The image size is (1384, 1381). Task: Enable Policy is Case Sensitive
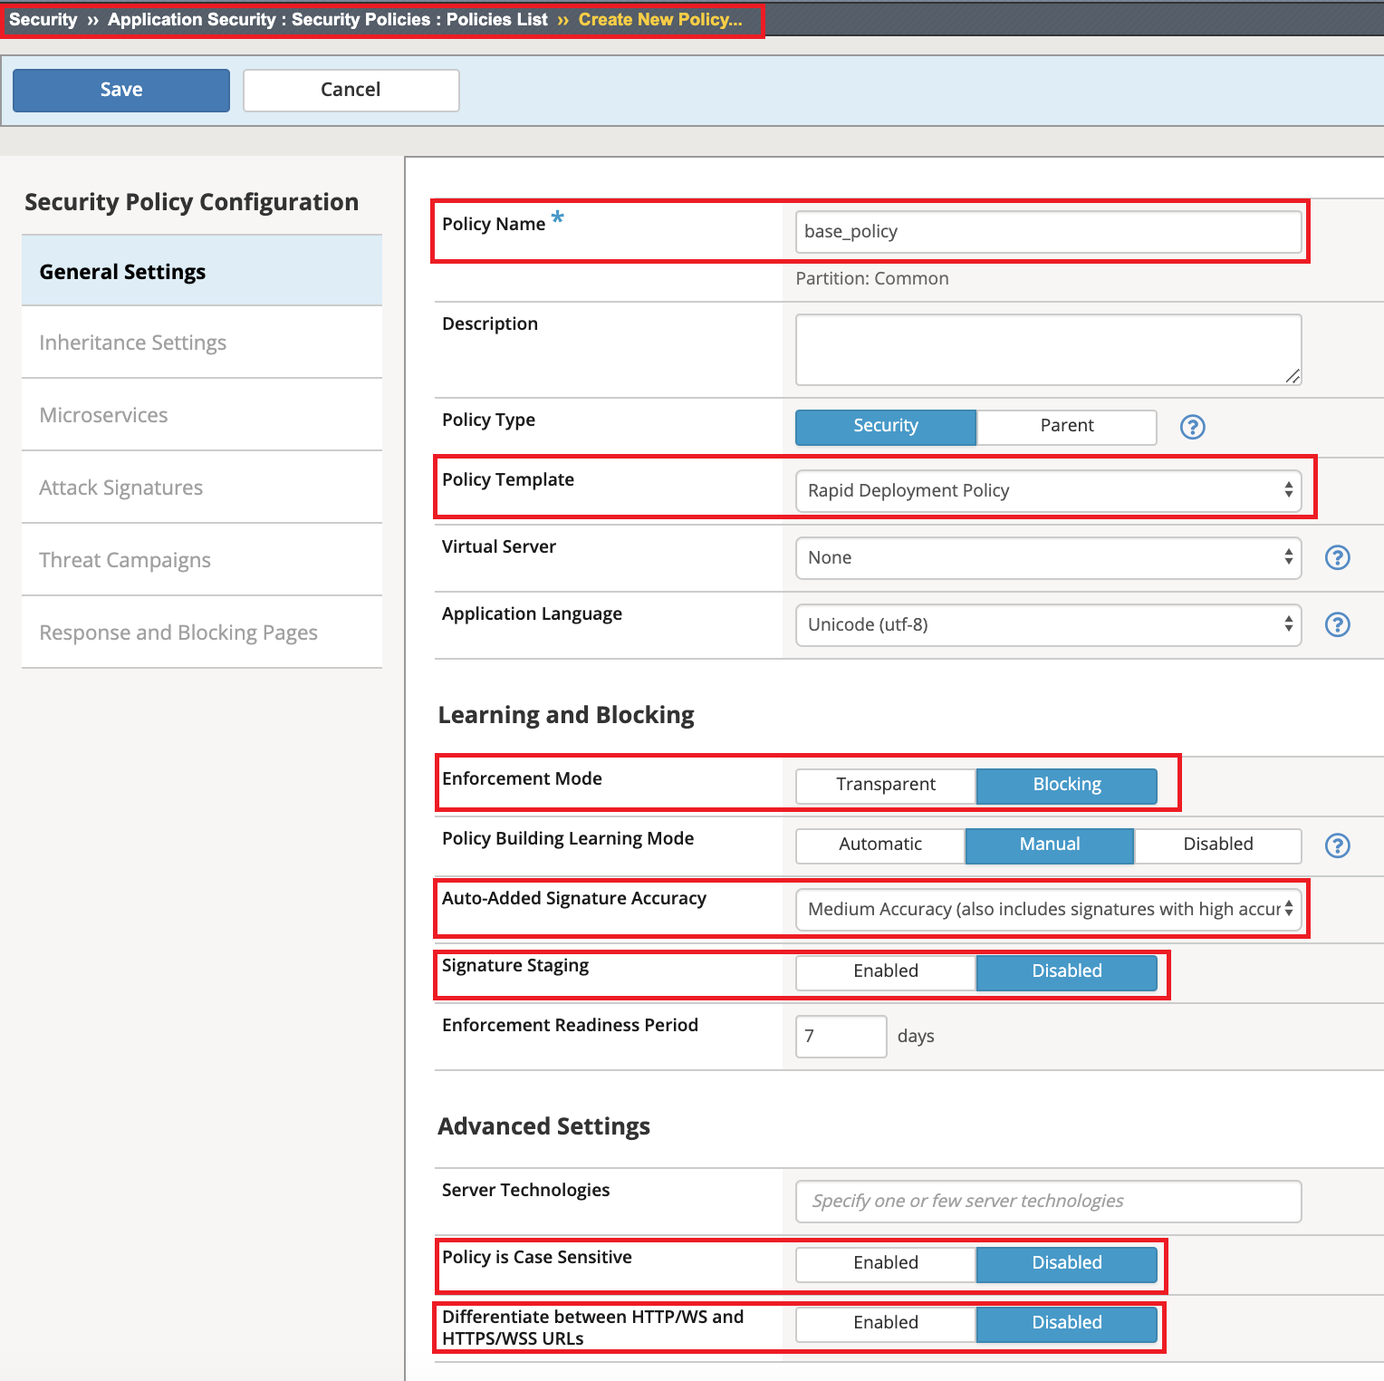click(886, 1264)
